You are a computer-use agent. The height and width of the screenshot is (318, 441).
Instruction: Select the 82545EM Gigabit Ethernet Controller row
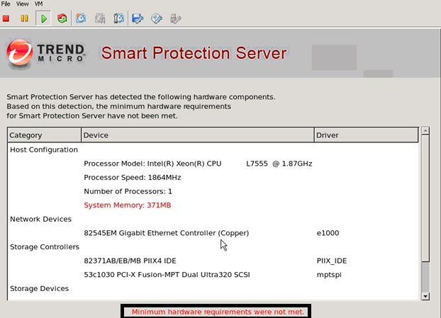click(166, 233)
